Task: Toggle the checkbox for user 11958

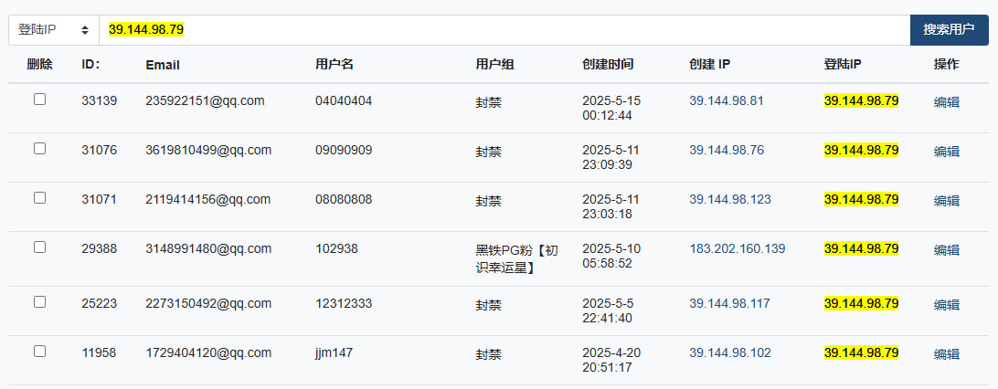Action: point(39,352)
